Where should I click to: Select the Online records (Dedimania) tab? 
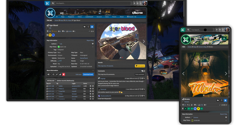tap(65, 81)
